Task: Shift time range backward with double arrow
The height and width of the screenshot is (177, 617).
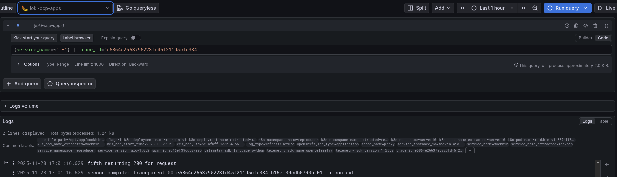Action: point(462,8)
